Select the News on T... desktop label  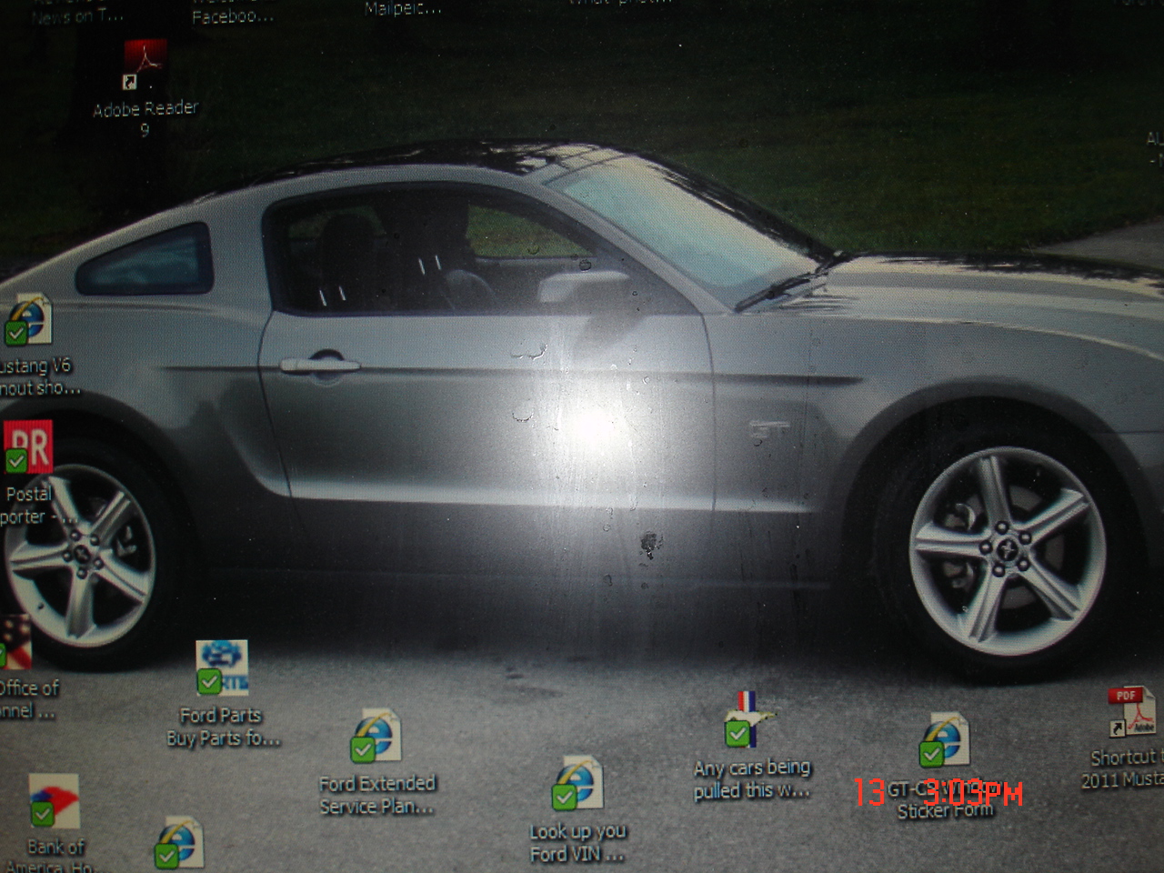tap(76, 15)
